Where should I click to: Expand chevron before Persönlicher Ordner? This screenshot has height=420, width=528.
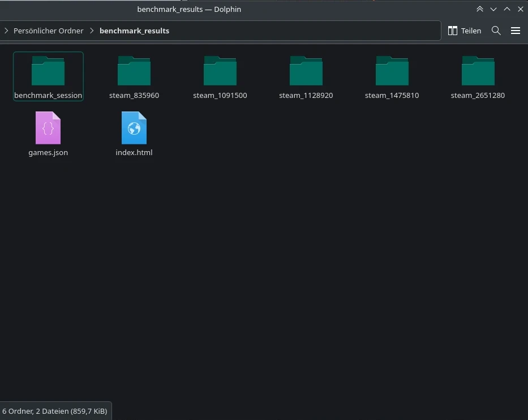tap(6, 31)
